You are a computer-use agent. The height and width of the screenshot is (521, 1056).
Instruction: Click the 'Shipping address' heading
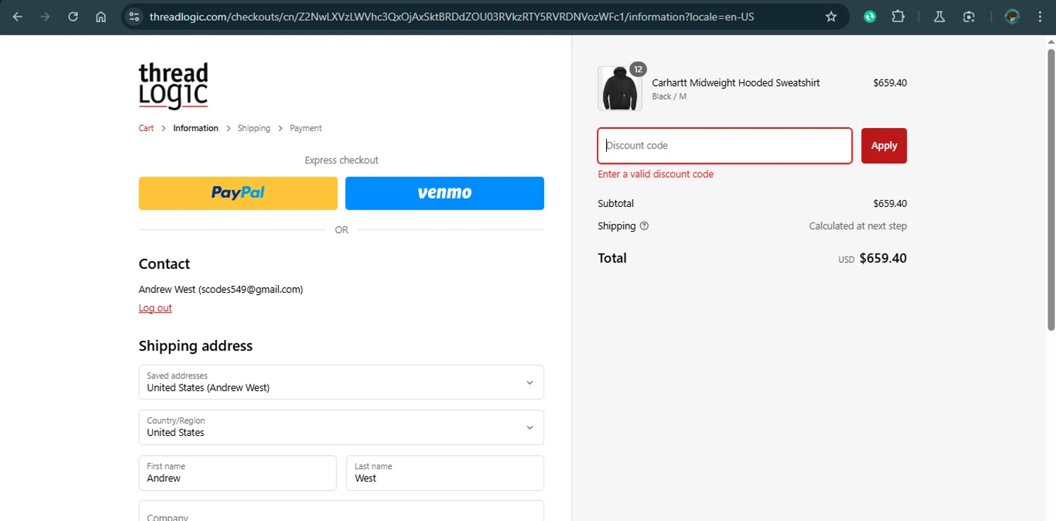196,346
